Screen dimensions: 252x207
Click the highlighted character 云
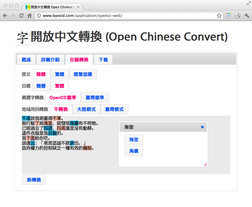coord(33,143)
